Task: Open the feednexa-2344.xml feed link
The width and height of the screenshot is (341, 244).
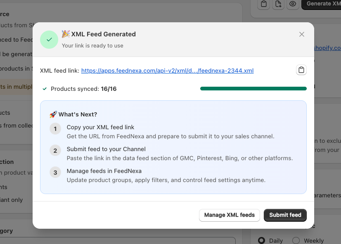Action: coord(167,71)
